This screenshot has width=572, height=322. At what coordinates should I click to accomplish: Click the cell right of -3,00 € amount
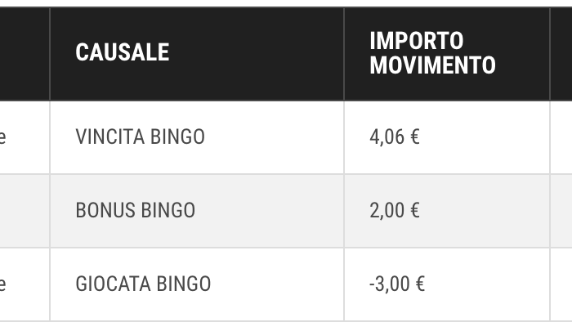click(561, 284)
